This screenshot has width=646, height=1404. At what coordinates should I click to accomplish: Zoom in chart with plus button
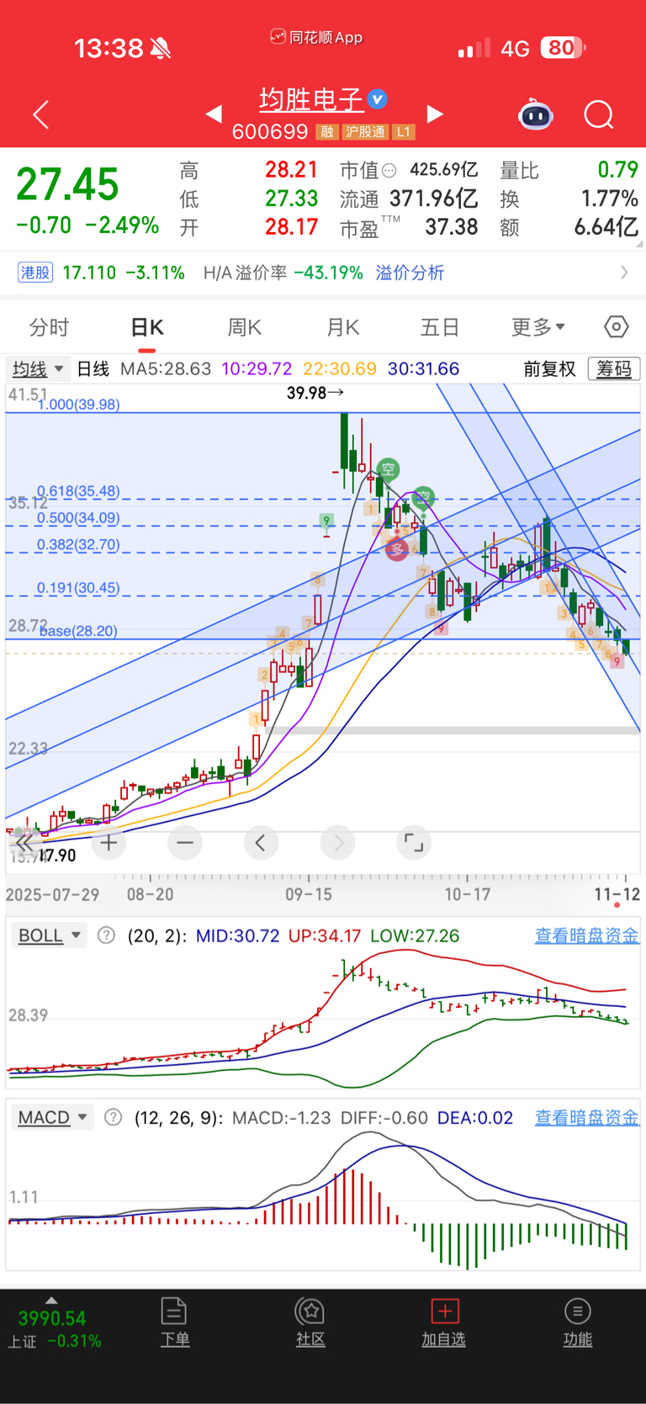coord(109,842)
